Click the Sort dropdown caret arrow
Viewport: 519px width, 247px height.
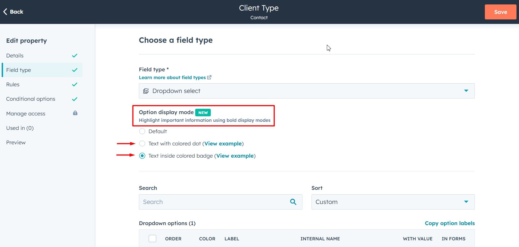[466, 202]
